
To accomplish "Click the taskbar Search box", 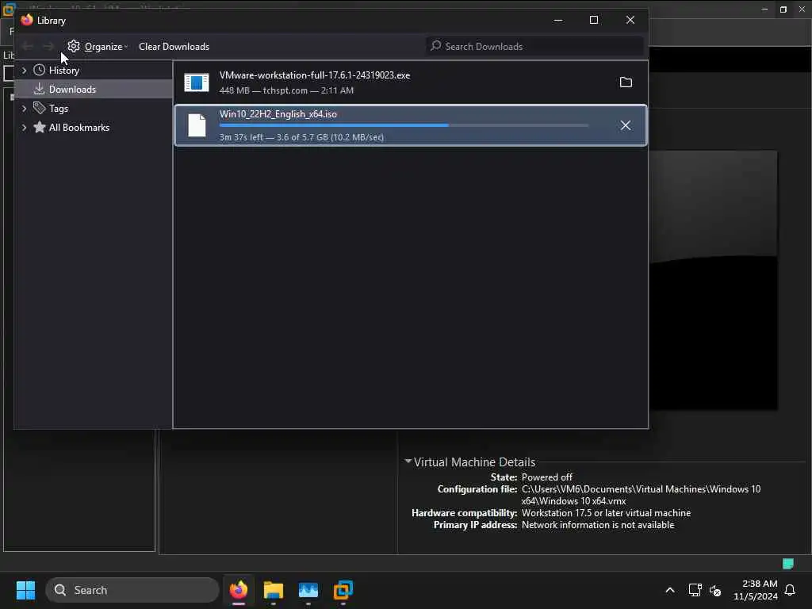I will (x=132, y=590).
